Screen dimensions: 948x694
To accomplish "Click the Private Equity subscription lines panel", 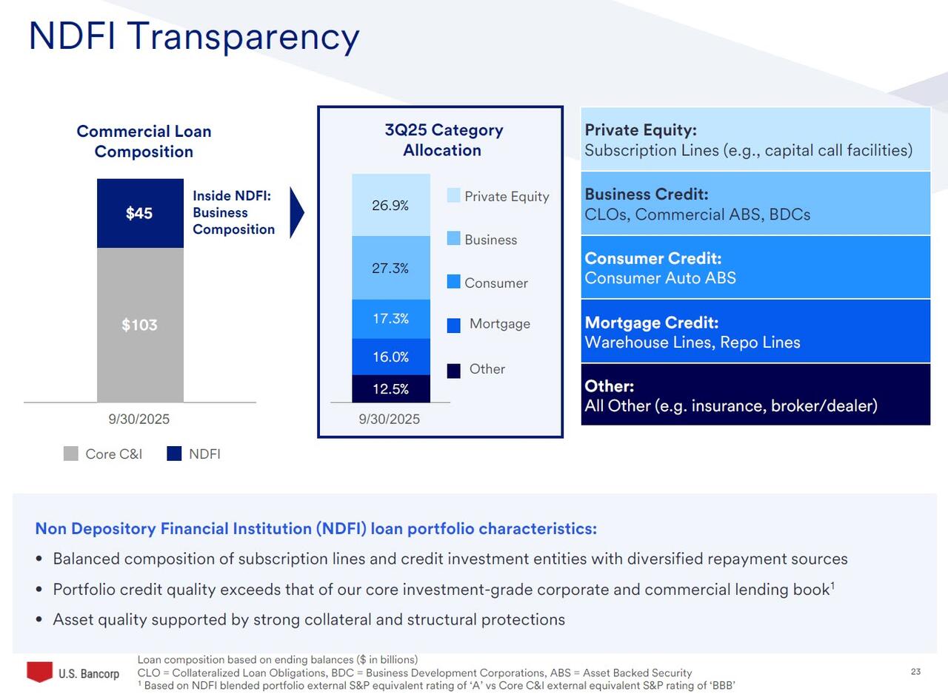I will [755, 140].
